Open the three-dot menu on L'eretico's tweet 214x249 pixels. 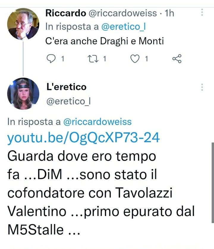click(202, 87)
